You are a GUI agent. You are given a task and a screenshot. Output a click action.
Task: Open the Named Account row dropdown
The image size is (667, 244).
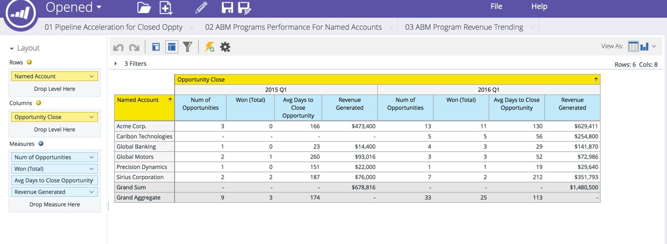[x=91, y=76]
